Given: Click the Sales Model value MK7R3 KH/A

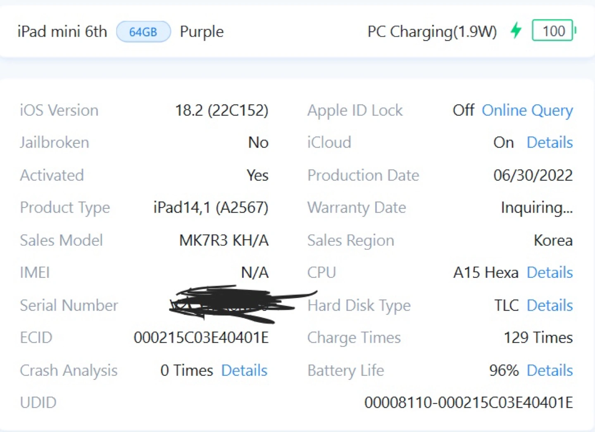Looking at the screenshot, I should [x=224, y=240].
